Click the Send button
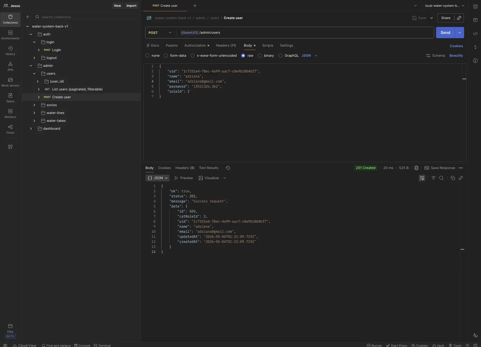Viewport: 481px width, 347px height. pos(445,33)
